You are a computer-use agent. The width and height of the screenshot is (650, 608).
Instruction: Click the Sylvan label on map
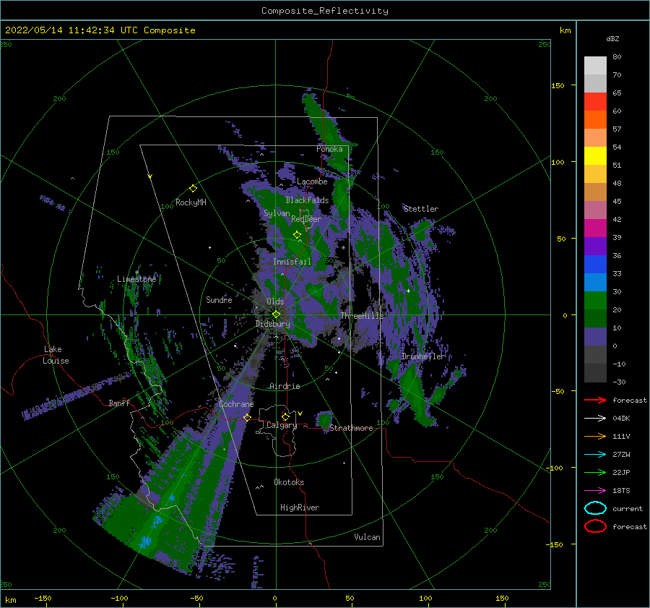[x=277, y=213]
